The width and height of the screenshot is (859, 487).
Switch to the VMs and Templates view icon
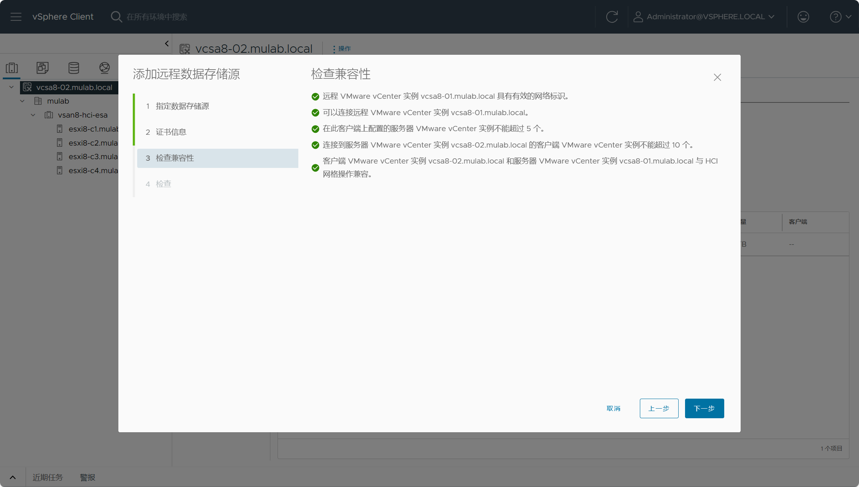click(x=43, y=68)
